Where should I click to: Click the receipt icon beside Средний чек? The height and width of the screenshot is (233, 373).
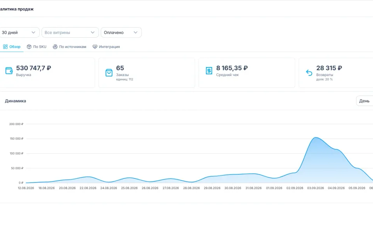tap(209, 71)
